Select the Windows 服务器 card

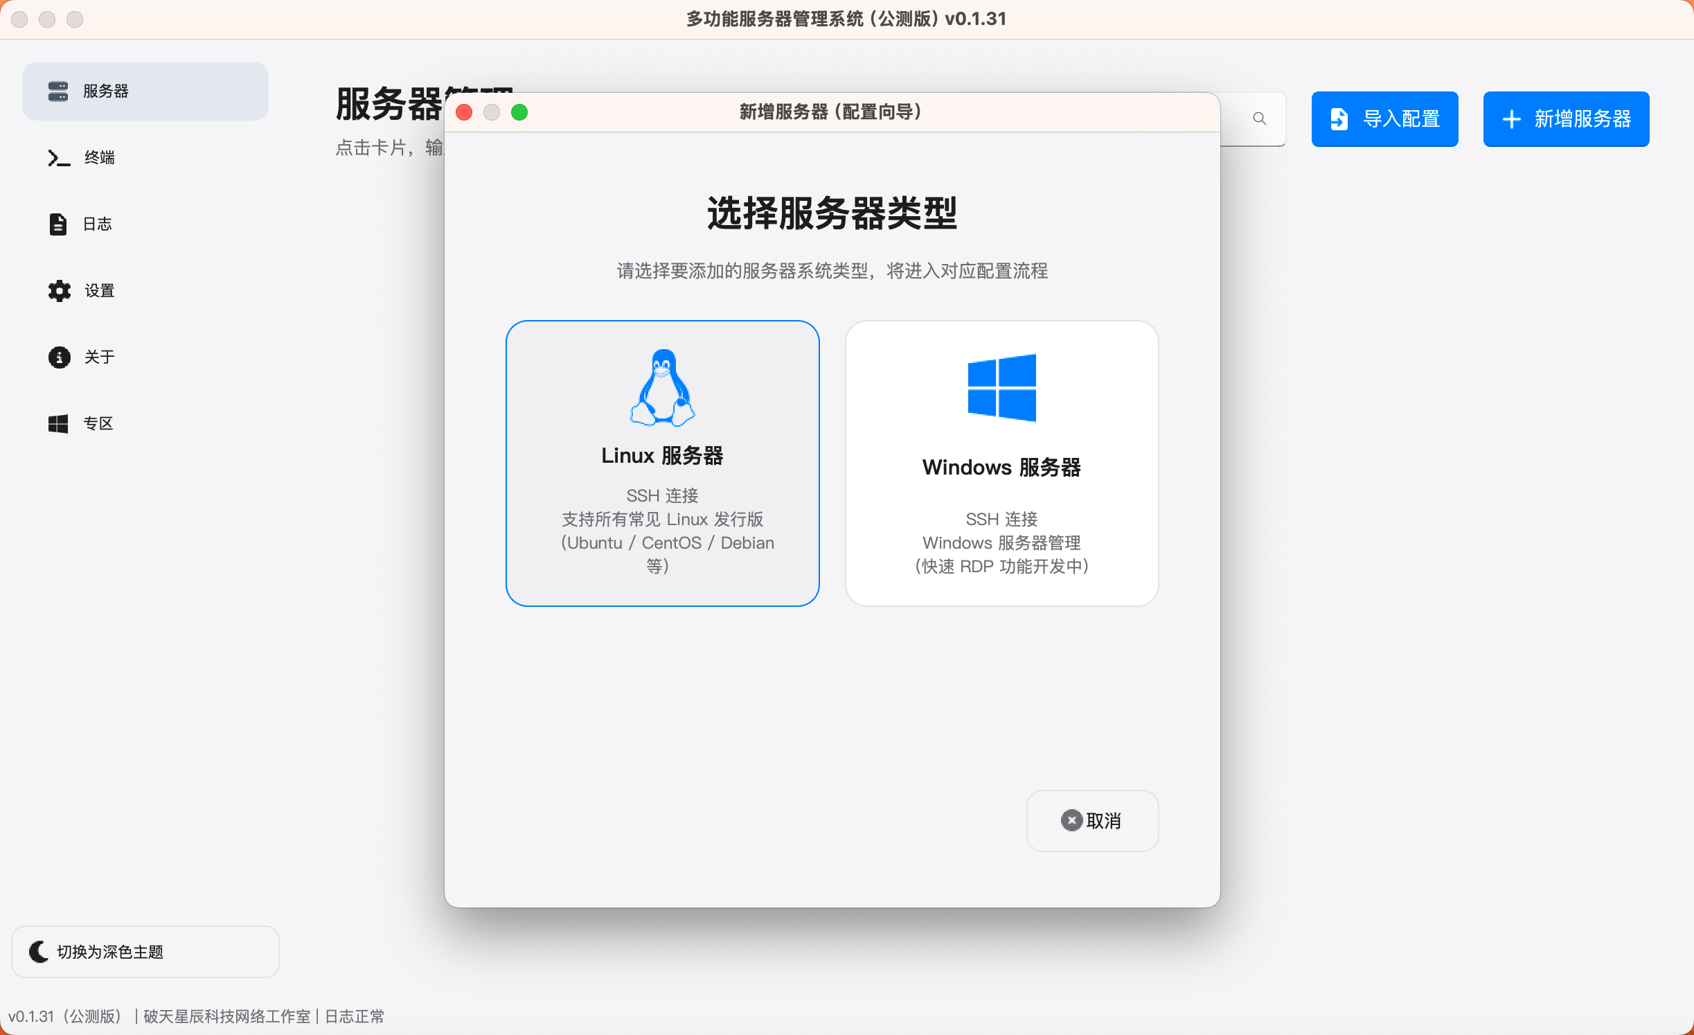click(1001, 463)
